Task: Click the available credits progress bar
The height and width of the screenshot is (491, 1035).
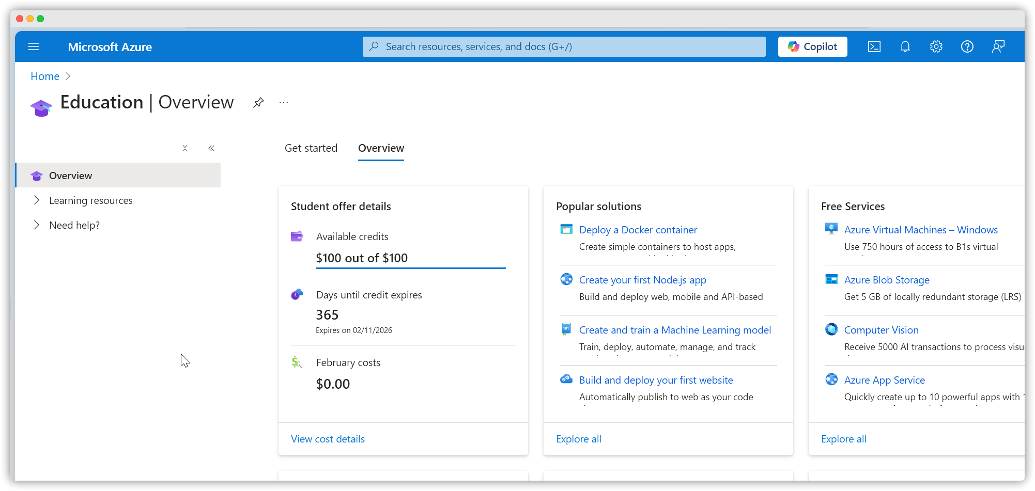Action: [x=411, y=268]
